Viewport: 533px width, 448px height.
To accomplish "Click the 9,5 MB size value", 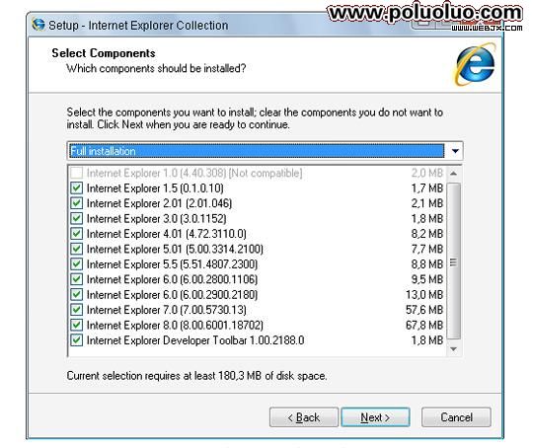I will (427, 279).
